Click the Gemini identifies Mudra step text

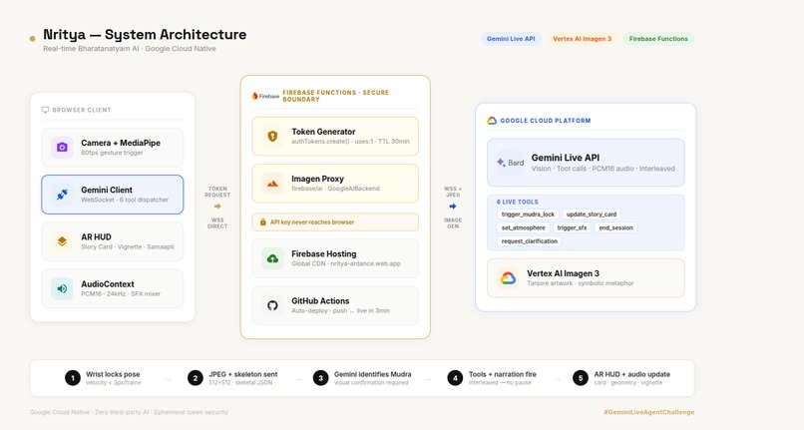click(x=373, y=374)
